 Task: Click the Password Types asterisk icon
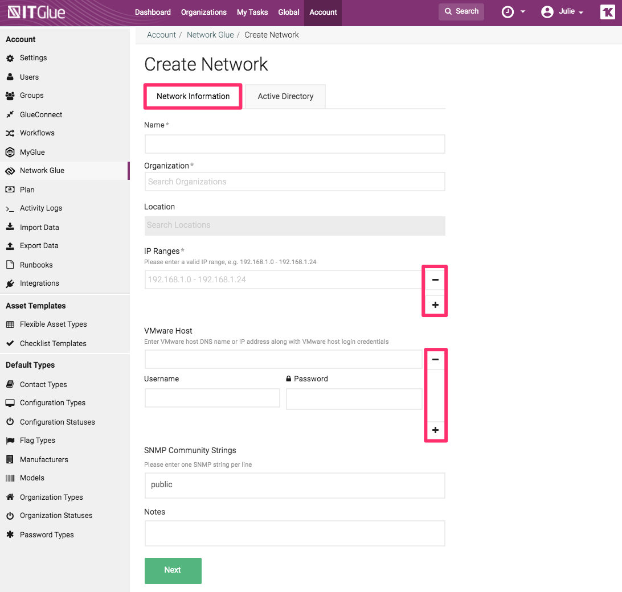pyautogui.click(x=10, y=535)
